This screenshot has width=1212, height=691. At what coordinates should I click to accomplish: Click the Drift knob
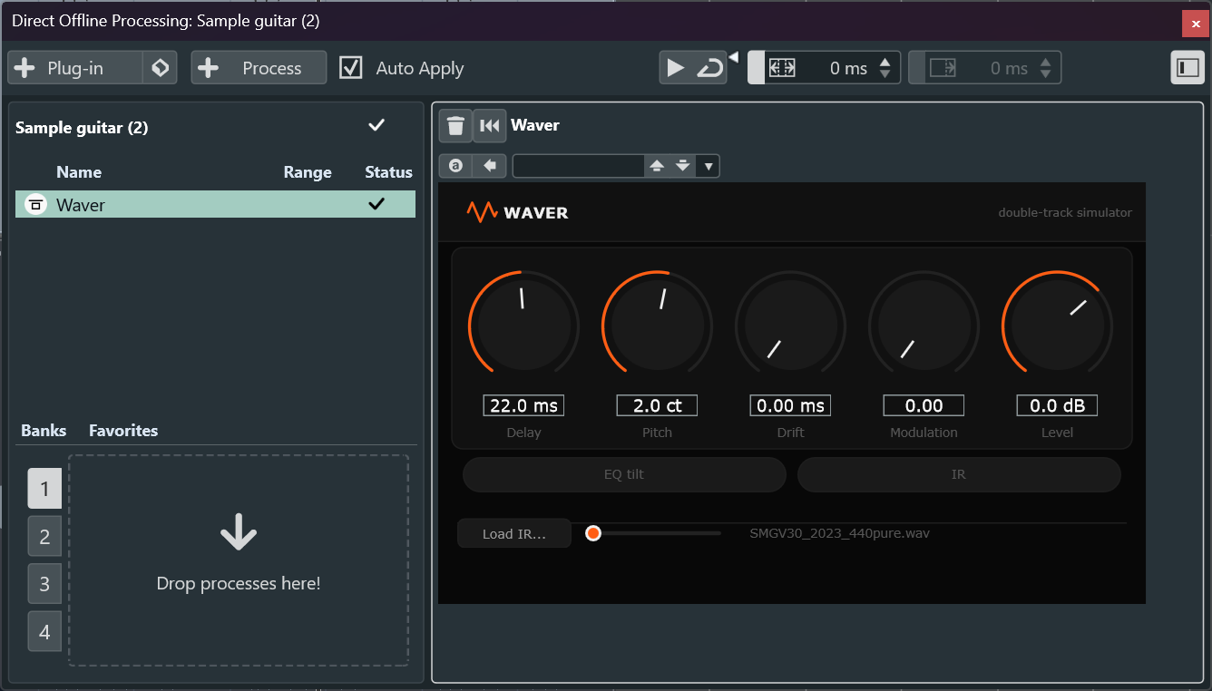[x=790, y=325]
